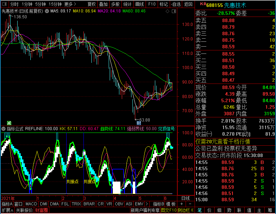
Task: Switch indicator to EMV
Action: coord(139,204)
